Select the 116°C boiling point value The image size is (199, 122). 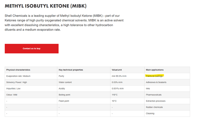tap(114, 95)
